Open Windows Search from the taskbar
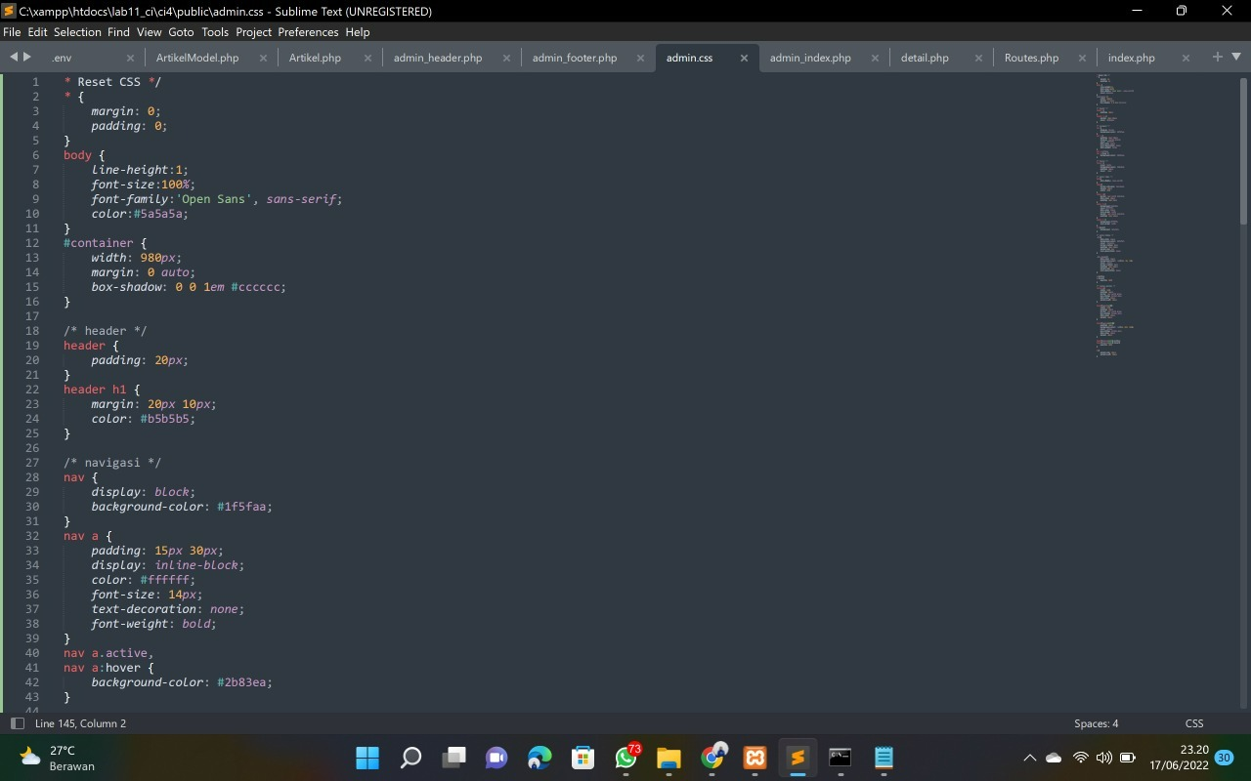 pos(410,758)
